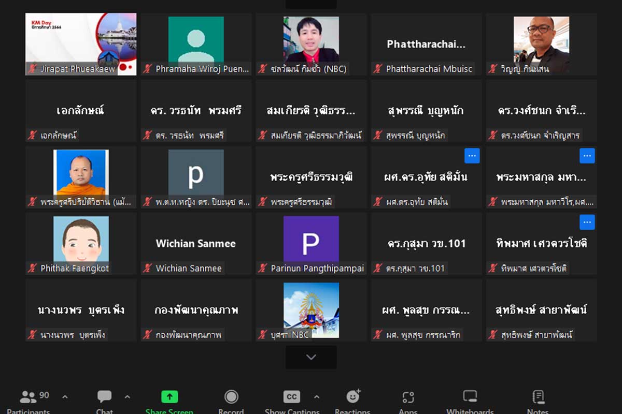Open more options on ทิพมาศ เศวตวรโชติ tile
This screenshot has height=414, width=622.
click(x=587, y=223)
